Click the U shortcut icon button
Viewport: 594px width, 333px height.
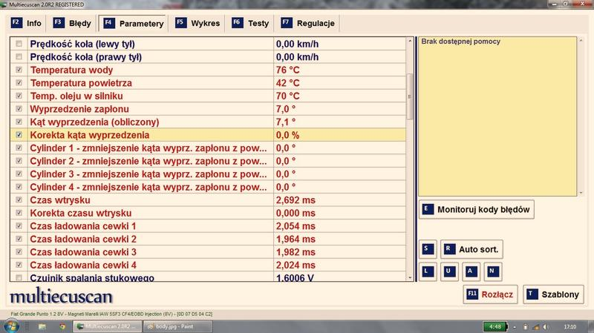pos(449,271)
